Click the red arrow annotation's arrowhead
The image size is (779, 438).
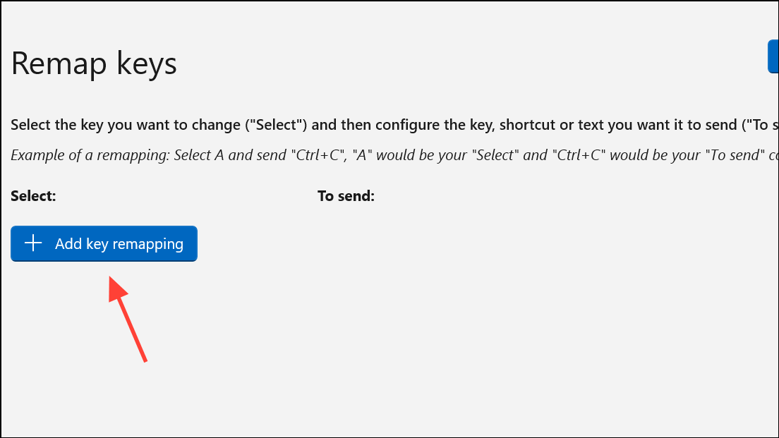[x=116, y=288]
